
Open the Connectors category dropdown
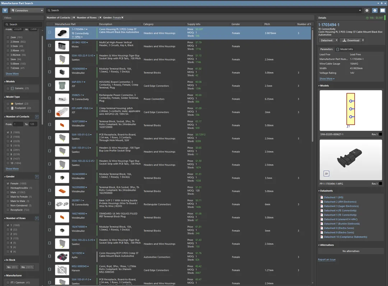tap(27, 10)
